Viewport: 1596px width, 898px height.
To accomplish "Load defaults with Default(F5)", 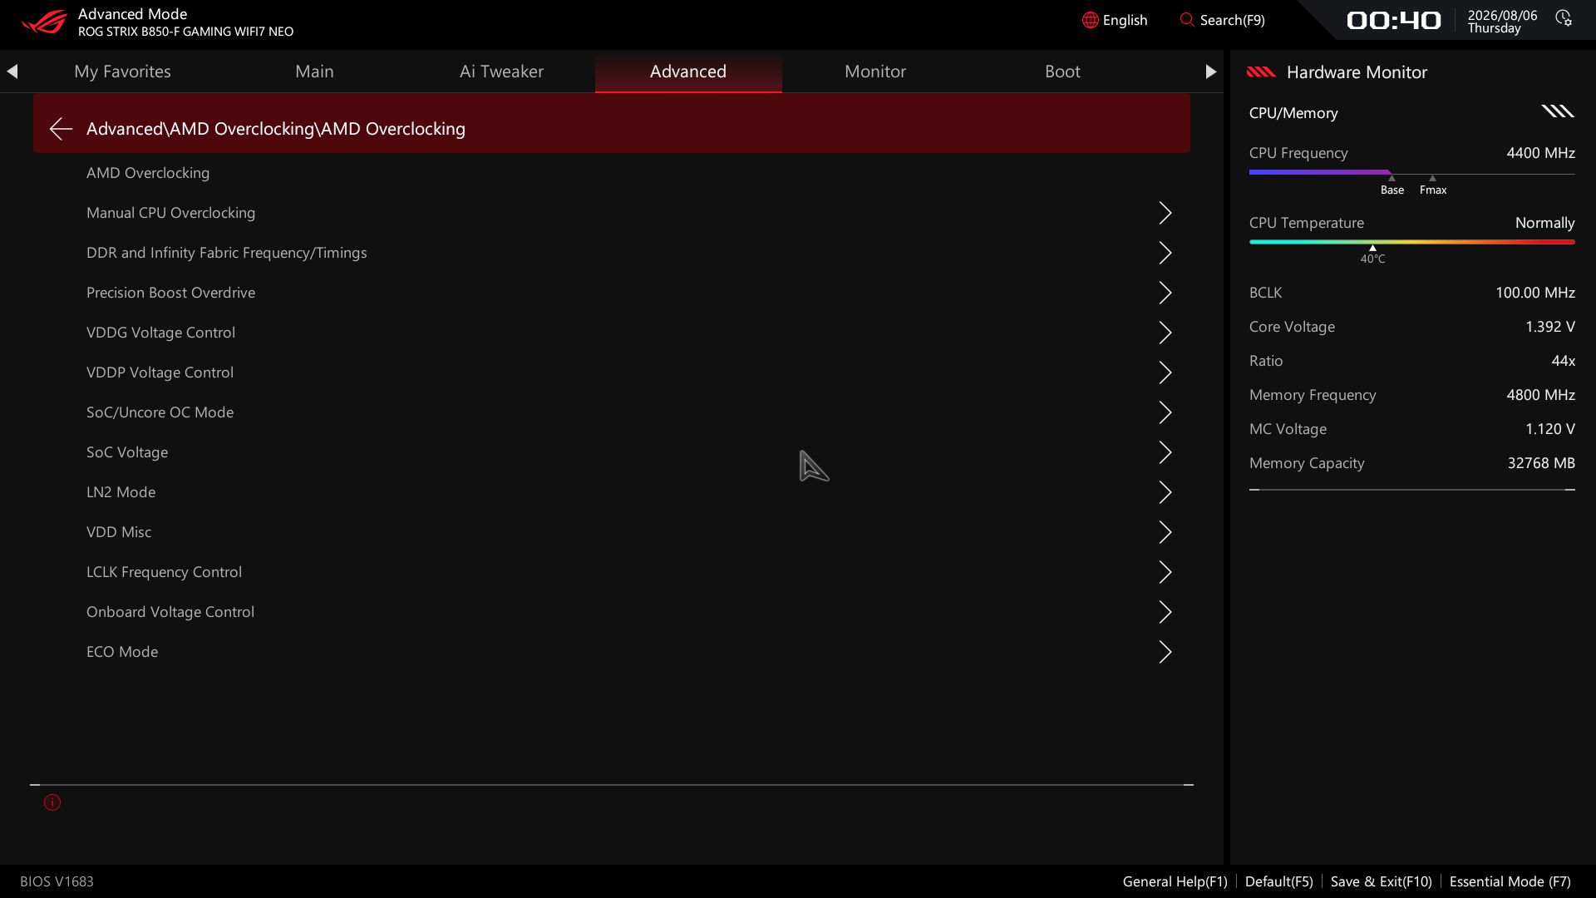I will click(1278, 881).
